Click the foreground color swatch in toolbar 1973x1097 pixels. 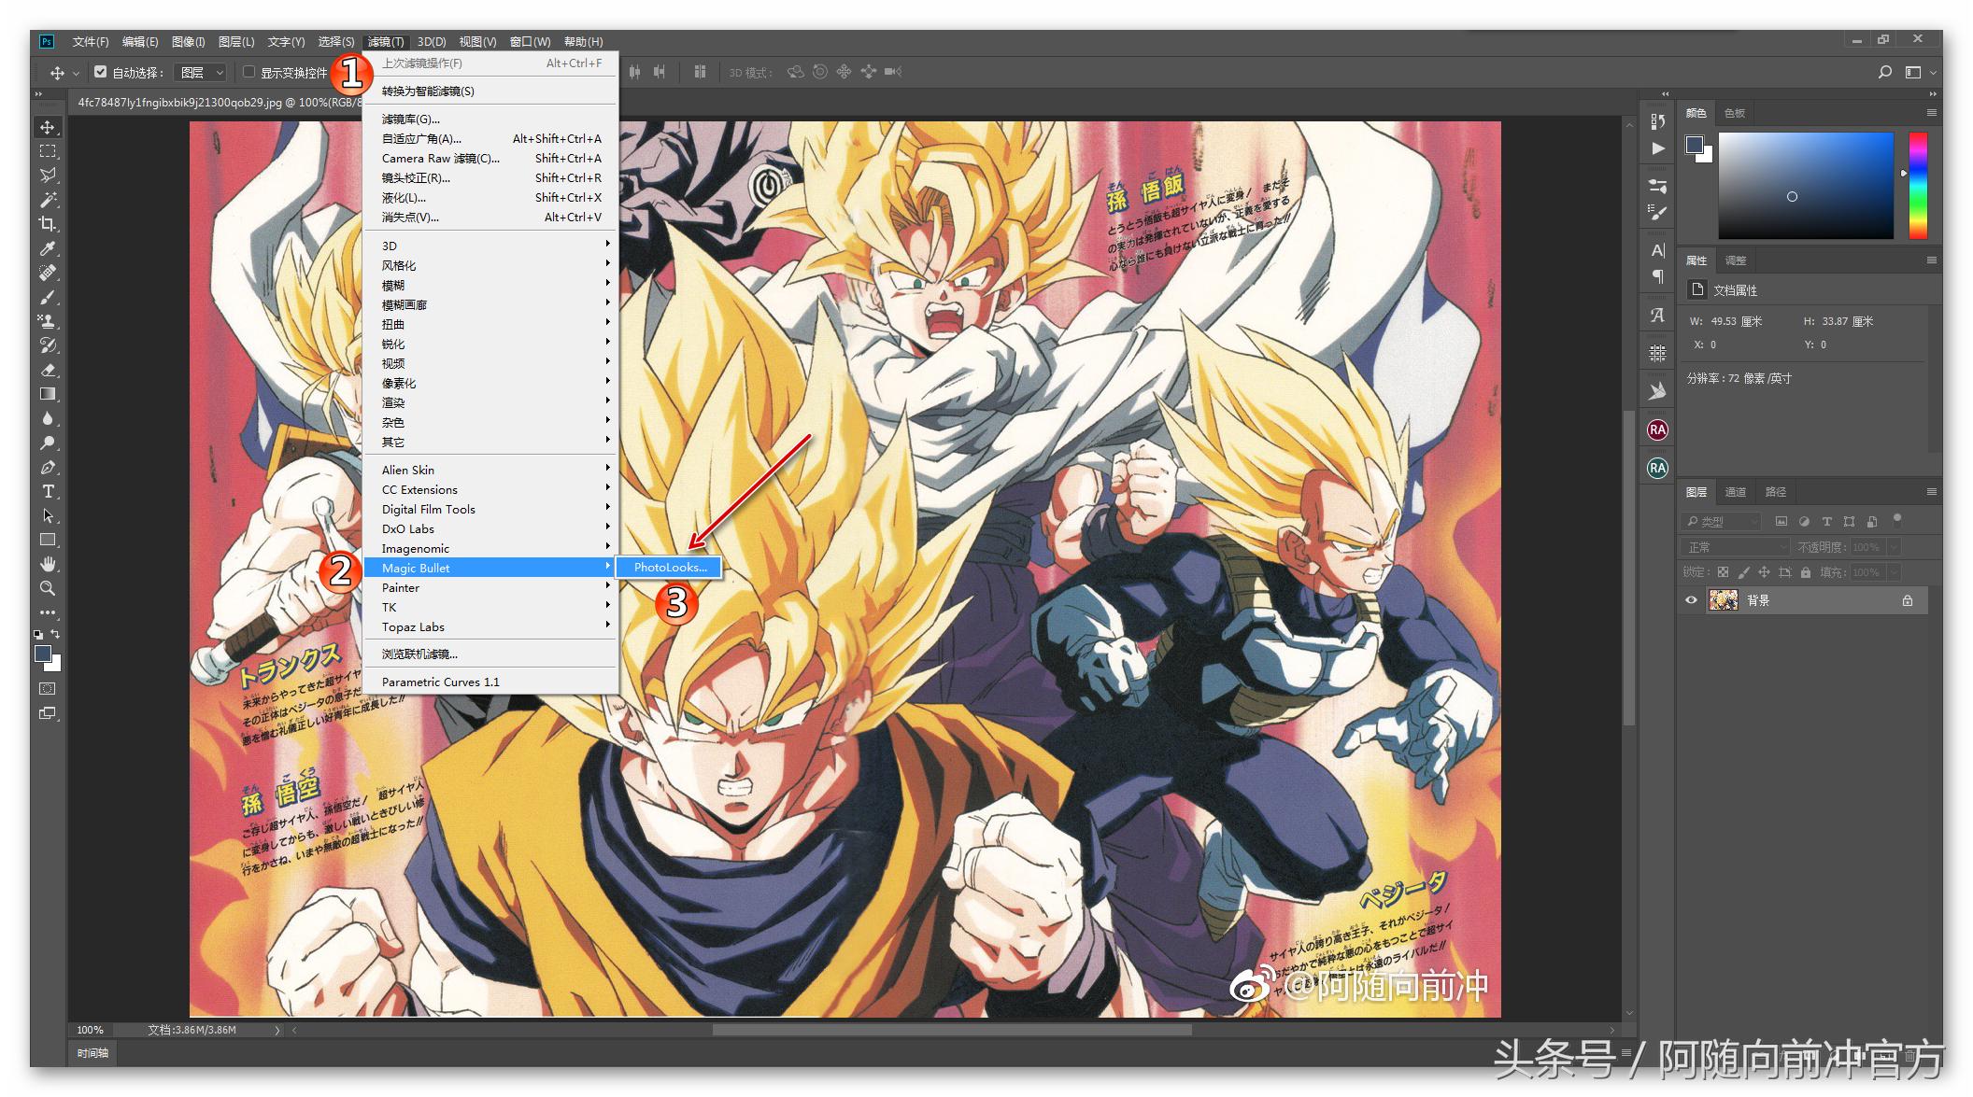(x=42, y=654)
